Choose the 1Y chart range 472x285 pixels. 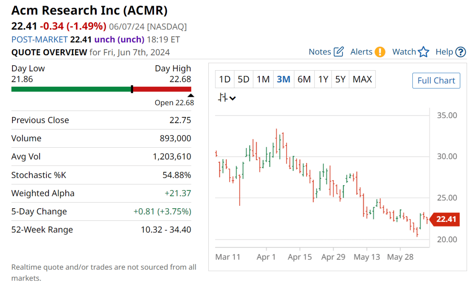pos(323,79)
